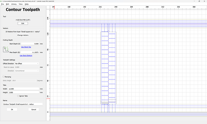Toggle the Ignore Tabs checkbox
Screen dimensions: 207x124
(17, 96)
